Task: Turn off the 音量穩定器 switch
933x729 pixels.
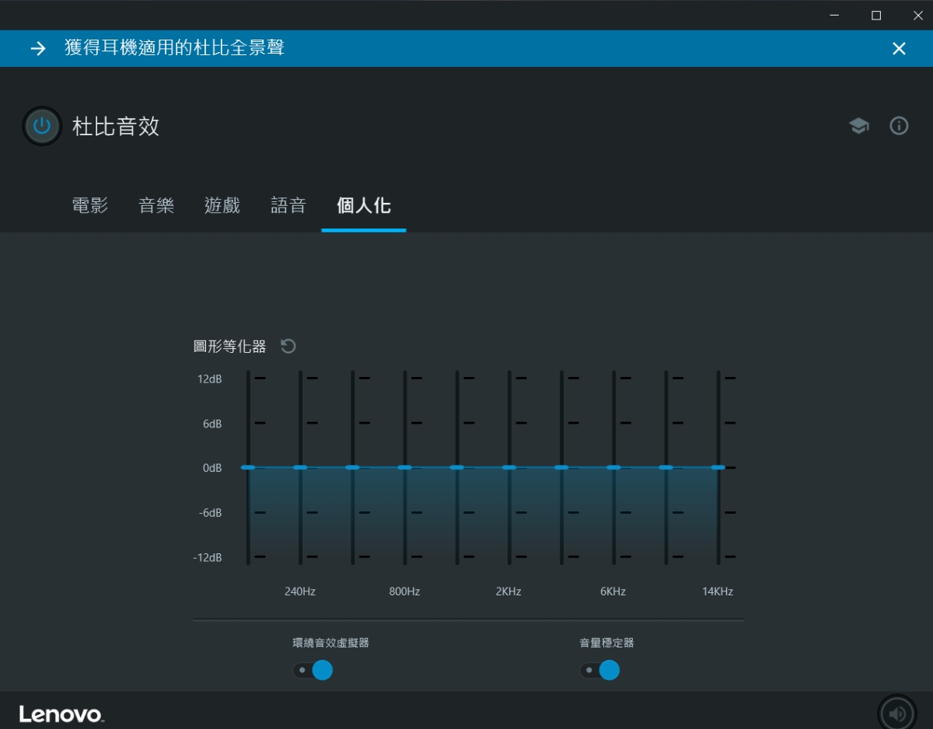Action: [599, 670]
